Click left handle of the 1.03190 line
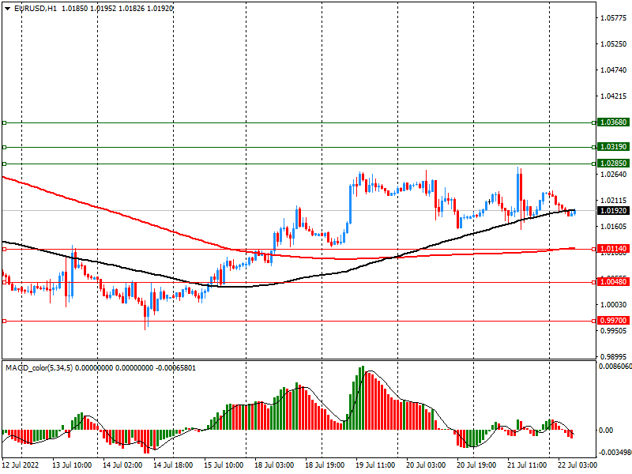 coord(4,147)
